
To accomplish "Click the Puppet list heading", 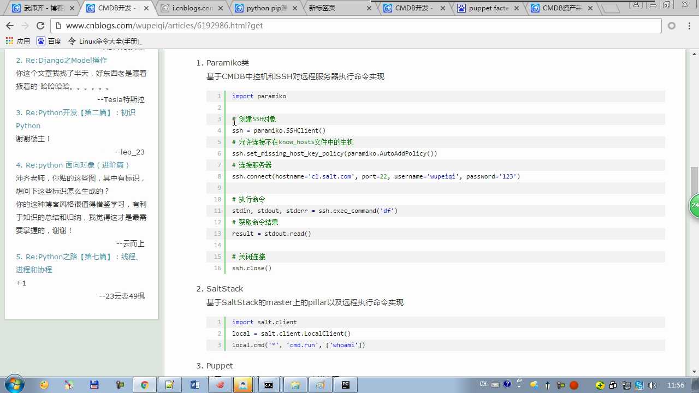I will point(220,366).
